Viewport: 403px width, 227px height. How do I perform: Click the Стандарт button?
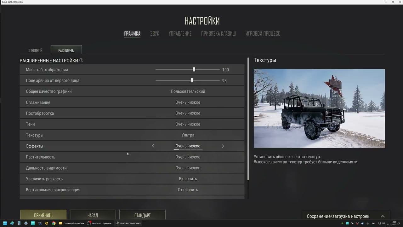click(x=142, y=215)
